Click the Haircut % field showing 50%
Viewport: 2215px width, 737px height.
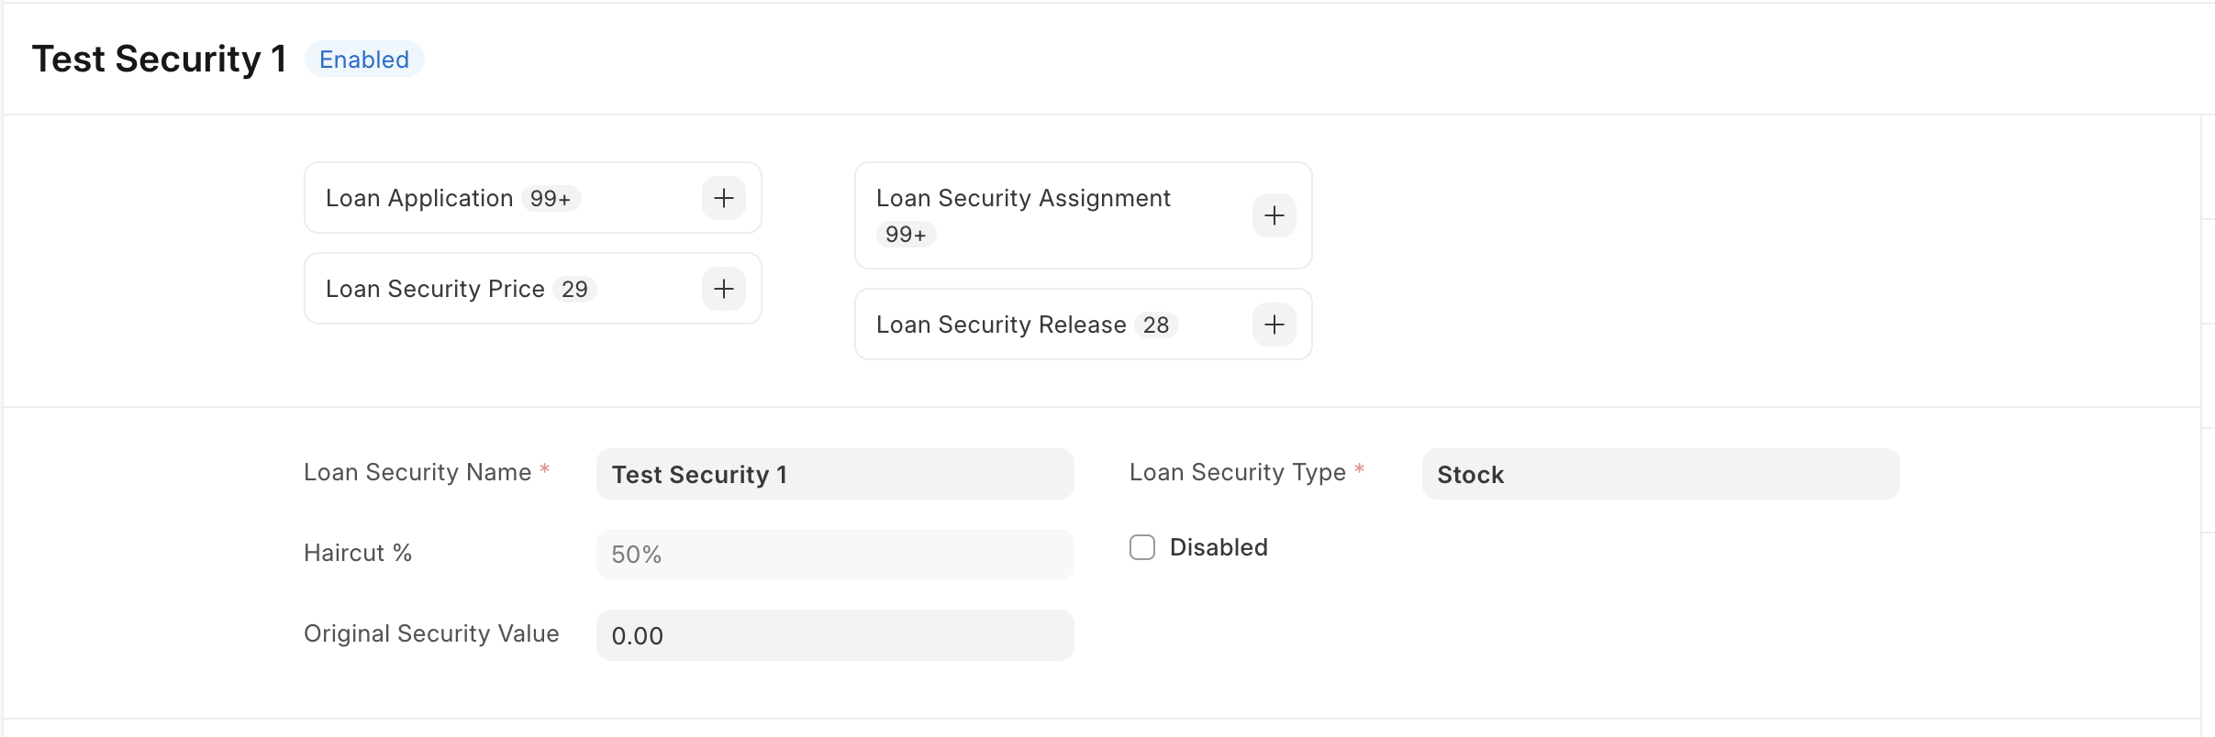[x=835, y=555]
